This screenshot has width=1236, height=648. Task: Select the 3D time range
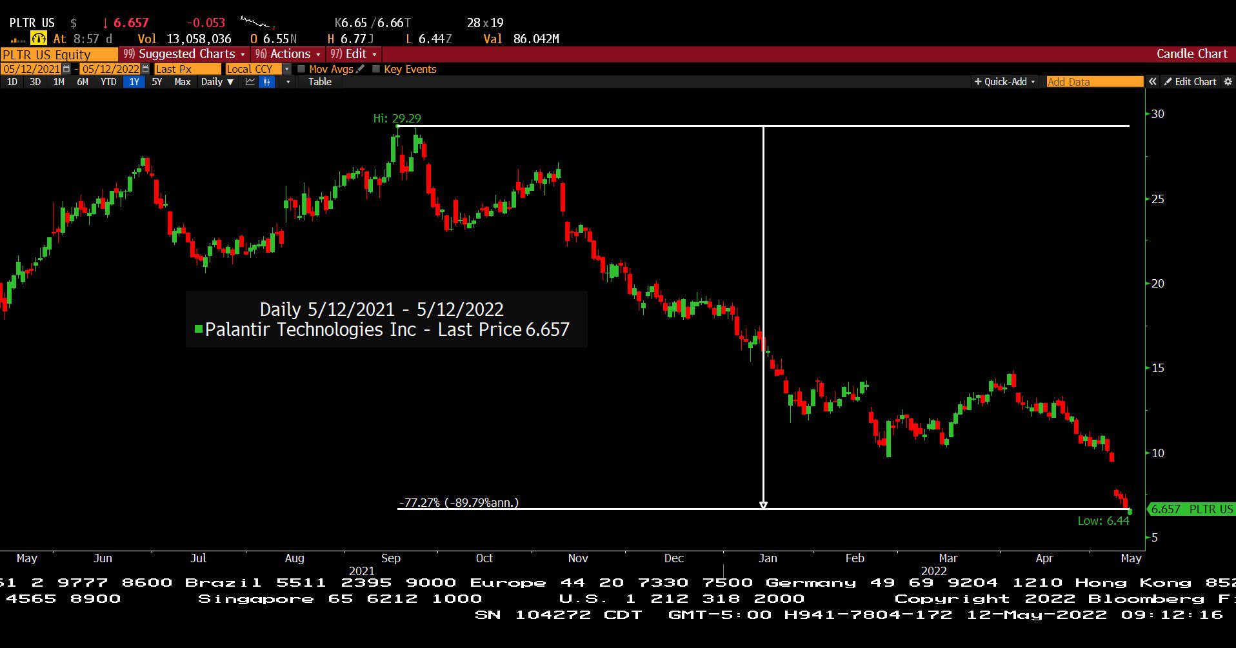[35, 82]
